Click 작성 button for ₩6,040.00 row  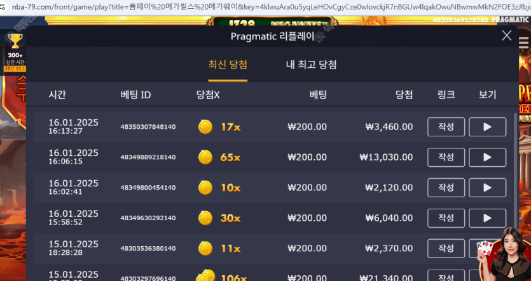pos(446,218)
